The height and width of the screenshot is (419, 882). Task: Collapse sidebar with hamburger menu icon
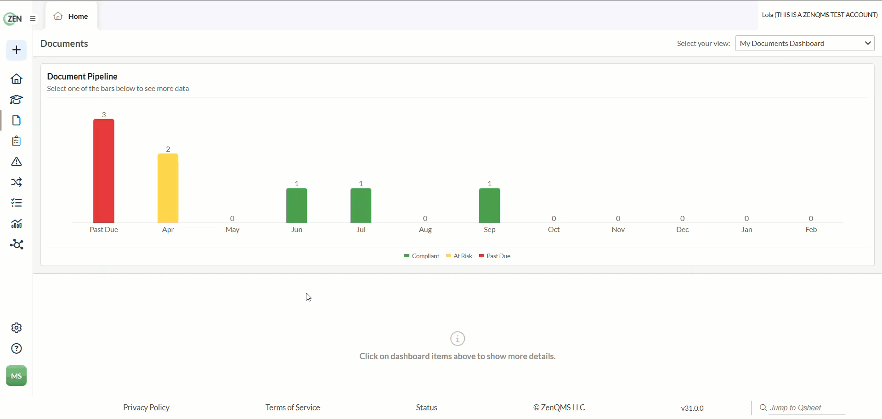pyautogui.click(x=33, y=19)
